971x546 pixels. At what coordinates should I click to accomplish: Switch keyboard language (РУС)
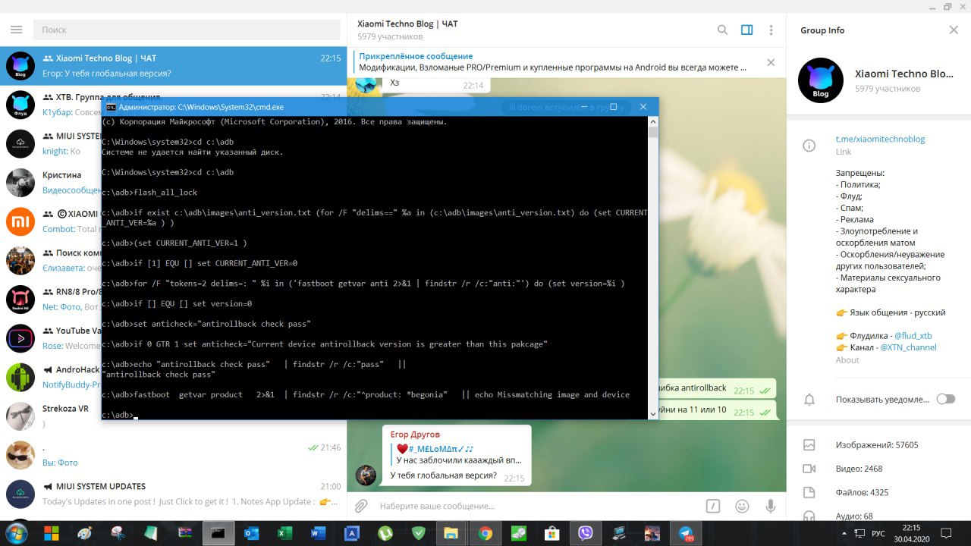coord(878,533)
